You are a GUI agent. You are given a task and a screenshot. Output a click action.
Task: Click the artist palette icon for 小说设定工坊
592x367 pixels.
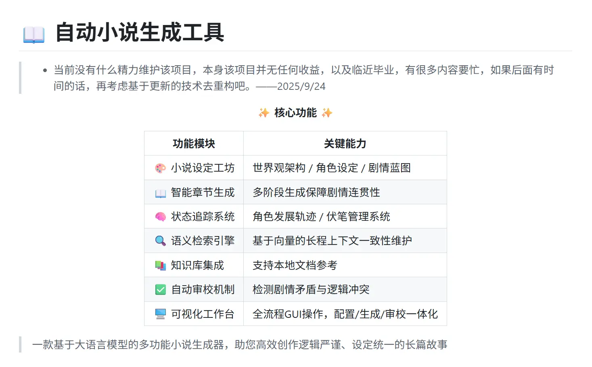click(x=160, y=168)
